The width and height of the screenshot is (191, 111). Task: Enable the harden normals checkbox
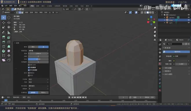[x=29, y=65]
